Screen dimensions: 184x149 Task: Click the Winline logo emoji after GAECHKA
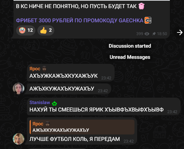[x=148, y=20]
